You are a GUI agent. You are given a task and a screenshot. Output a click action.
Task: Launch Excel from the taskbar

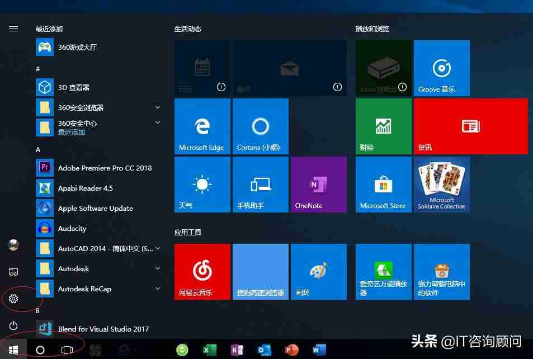pyautogui.click(x=209, y=350)
